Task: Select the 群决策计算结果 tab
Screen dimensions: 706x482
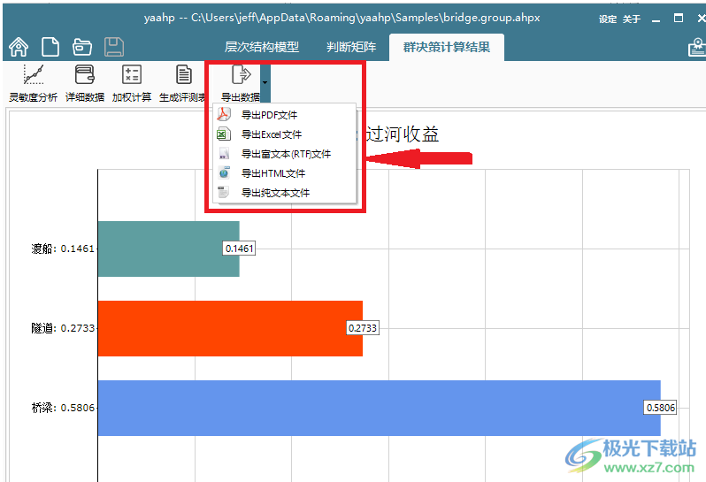Action: coord(446,47)
